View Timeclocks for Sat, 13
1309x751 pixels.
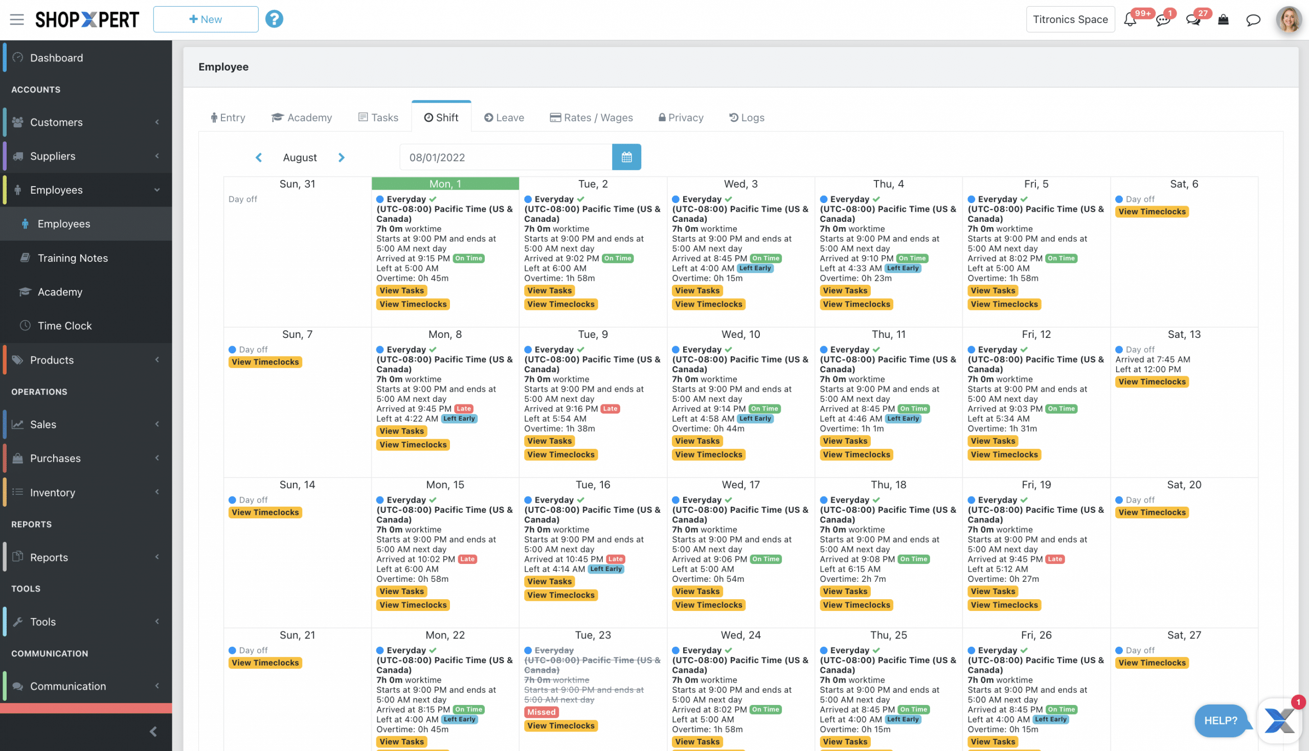click(1152, 382)
